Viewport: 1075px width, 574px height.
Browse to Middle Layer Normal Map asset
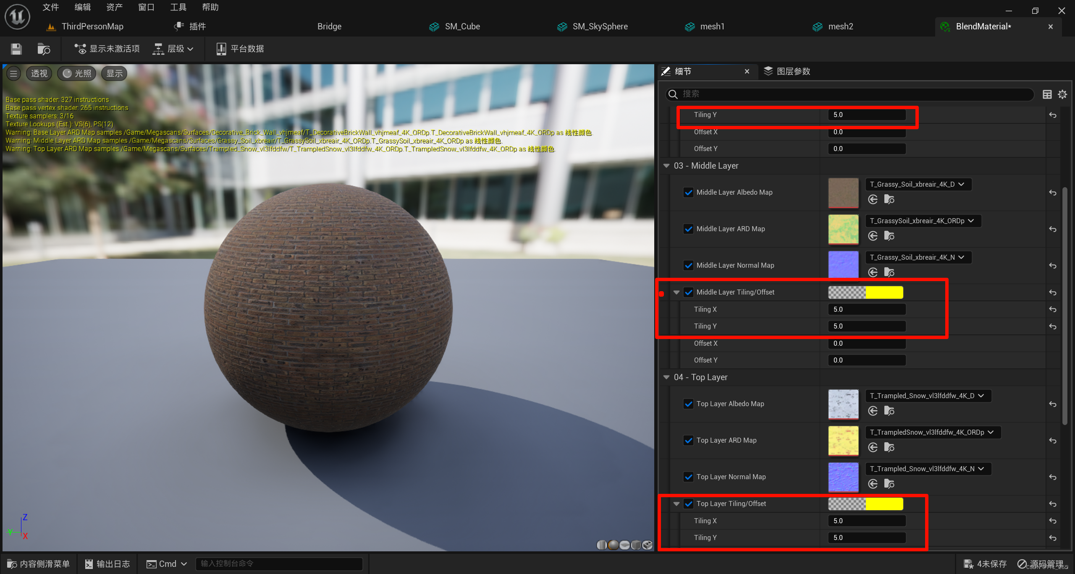coord(889,272)
